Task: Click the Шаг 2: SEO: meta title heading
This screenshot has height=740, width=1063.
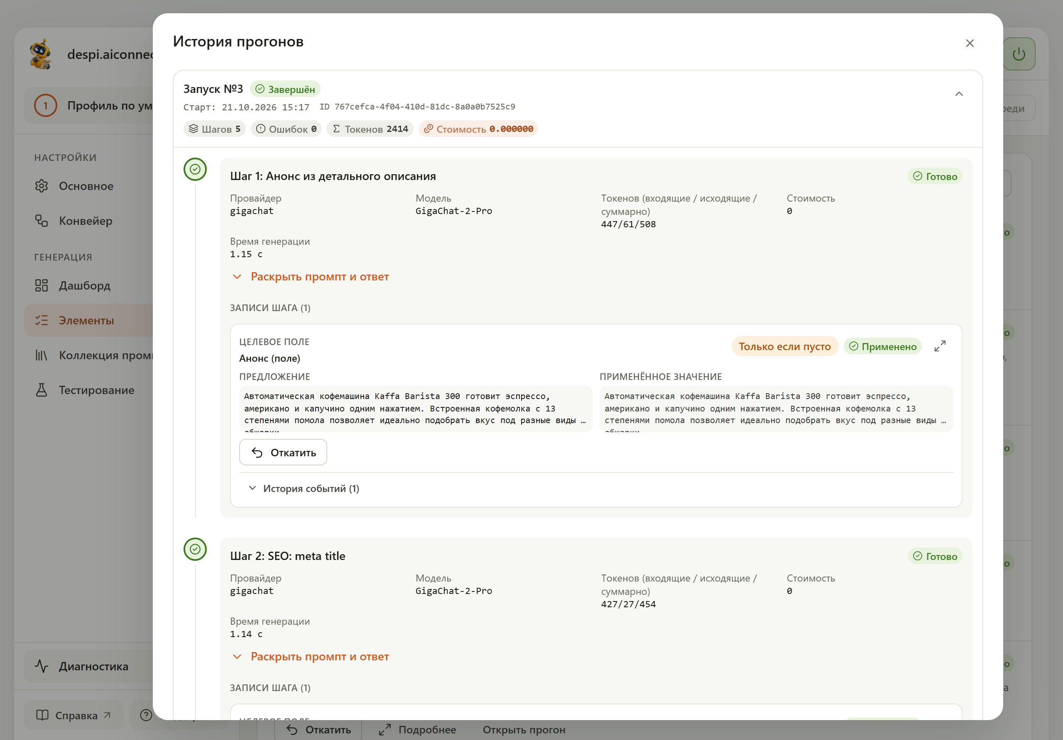Action: tap(287, 556)
